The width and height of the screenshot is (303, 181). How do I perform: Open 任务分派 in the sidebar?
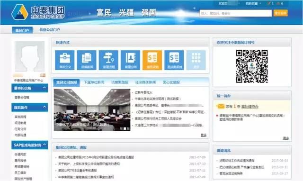(20, 129)
